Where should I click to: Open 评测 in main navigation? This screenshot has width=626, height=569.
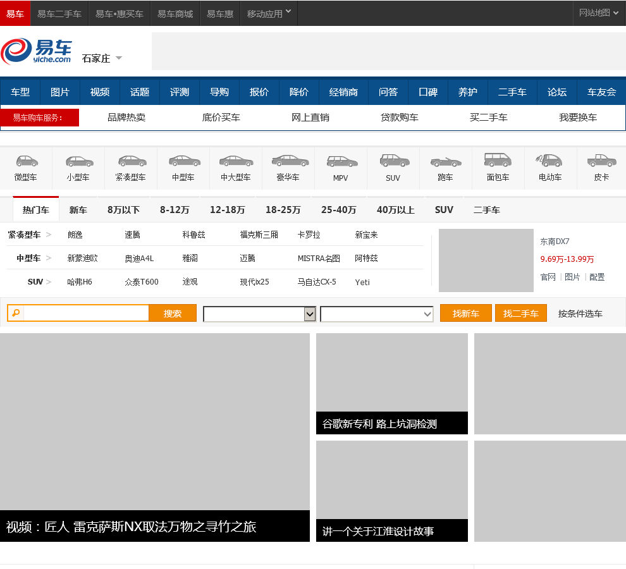179,92
